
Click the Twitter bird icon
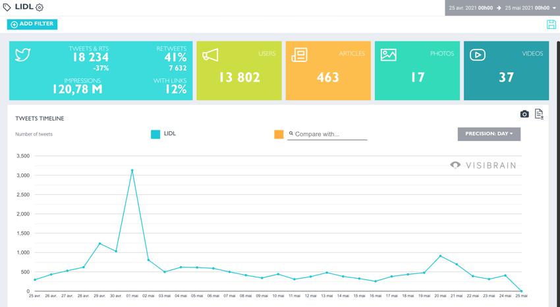[x=23, y=55]
